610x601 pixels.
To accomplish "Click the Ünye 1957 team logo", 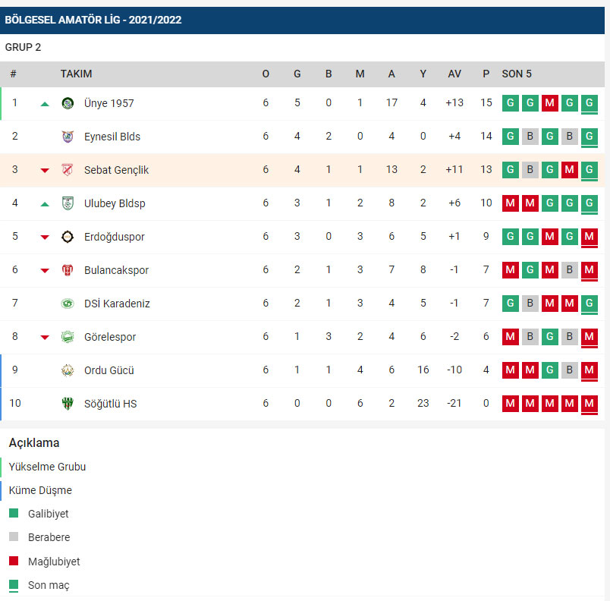I will 68,103.
